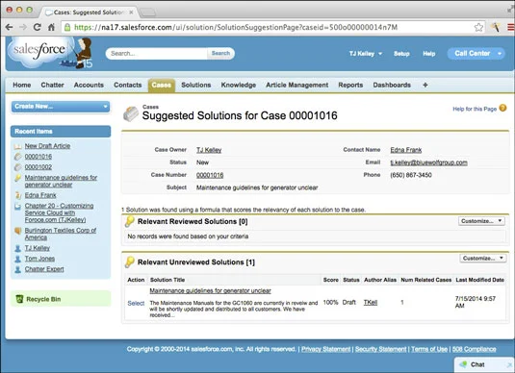Viewport: 515px width, 373px height.
Task: Switch to the Home tab
Action: (22, 85)
